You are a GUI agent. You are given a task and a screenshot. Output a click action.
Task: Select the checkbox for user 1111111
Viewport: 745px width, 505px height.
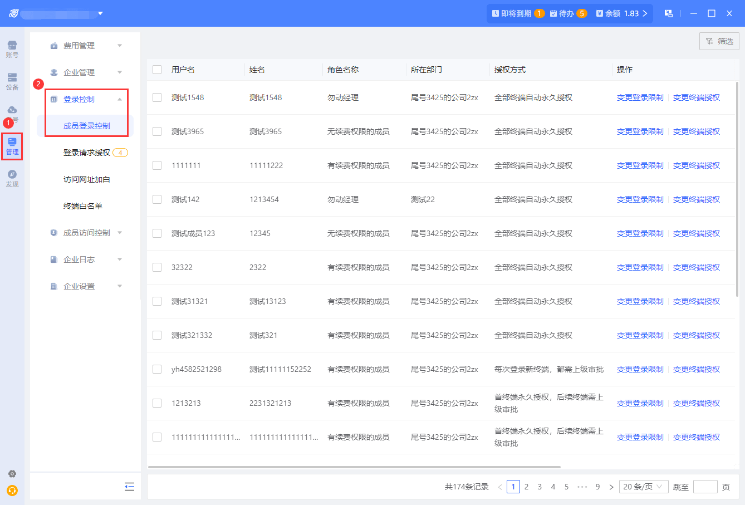tap(157, 165)
